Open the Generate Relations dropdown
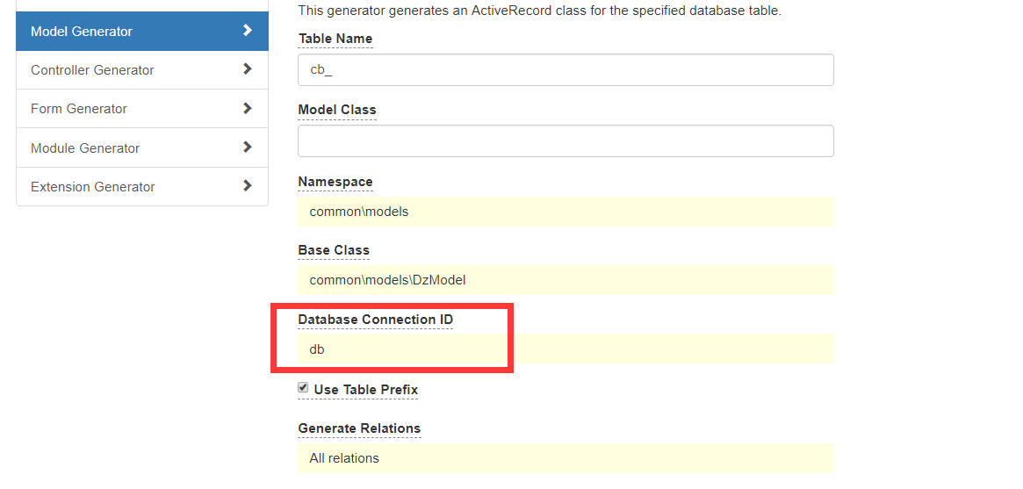Viewport: 1023px width, 489px height. tap(566, 458)
